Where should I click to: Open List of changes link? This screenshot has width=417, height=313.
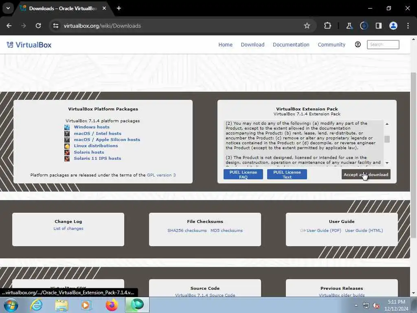click(68, 228)
